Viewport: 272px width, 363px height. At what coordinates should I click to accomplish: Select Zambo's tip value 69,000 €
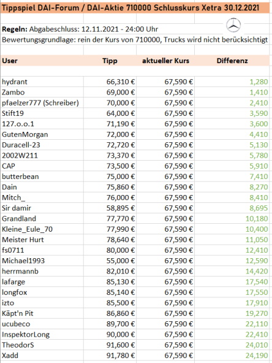pos(121,93)
